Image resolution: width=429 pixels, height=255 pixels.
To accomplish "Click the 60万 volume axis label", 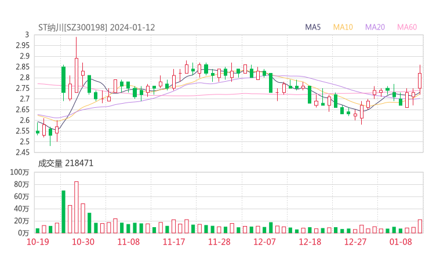I will [21, 196].
